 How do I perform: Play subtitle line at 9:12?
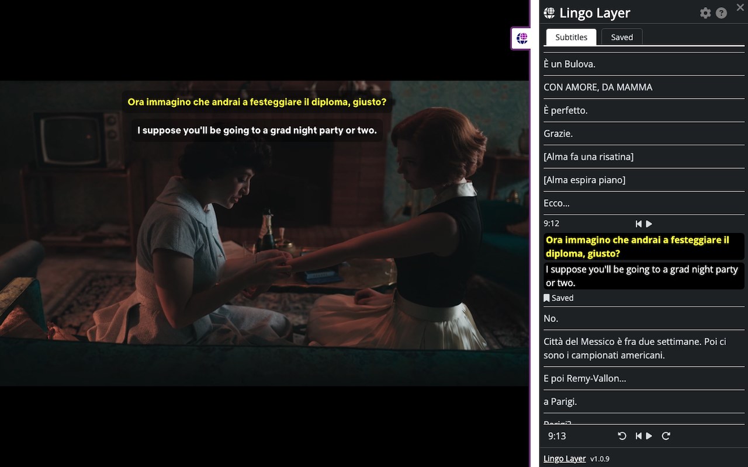click(649, 224)
